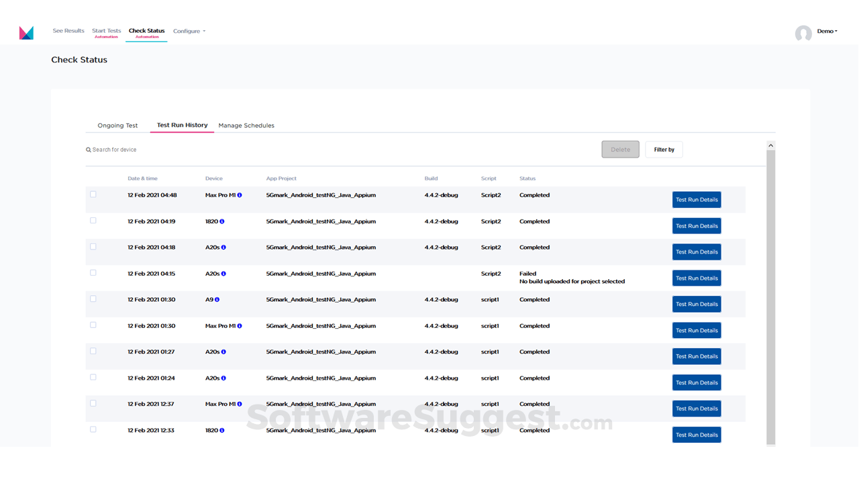Open the Manage Schedules tab
The image size is (859, 483).
[x=246, y=125]
